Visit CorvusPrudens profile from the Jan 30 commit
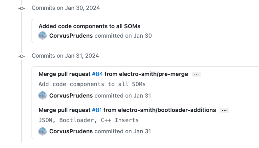This screenshot has height=148, width=259. tap(71, 36)
